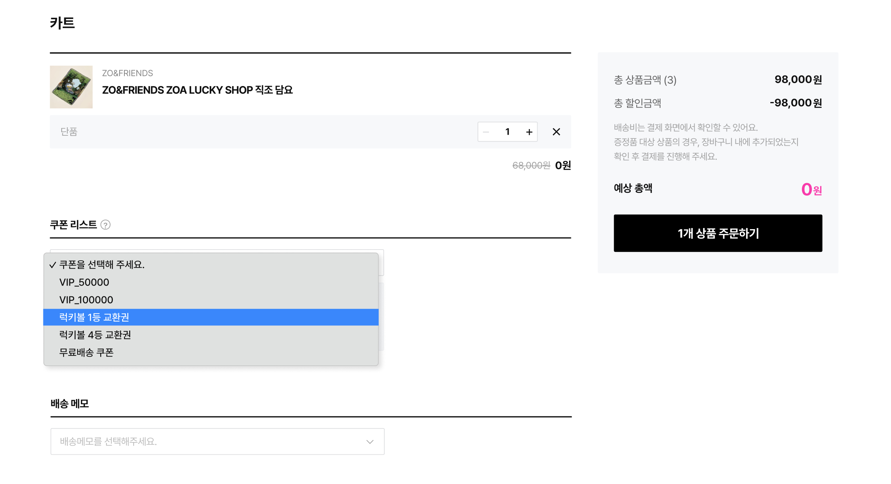Click the 예상 총액 0원 total amount

(812, 190)
